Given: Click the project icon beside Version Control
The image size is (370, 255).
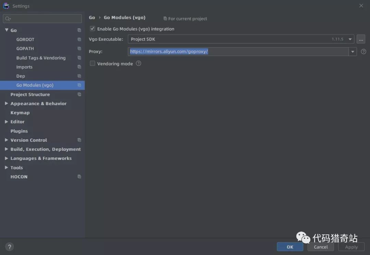Looking at the screenshot, I should pyautogui.click(x=79, y=140).
